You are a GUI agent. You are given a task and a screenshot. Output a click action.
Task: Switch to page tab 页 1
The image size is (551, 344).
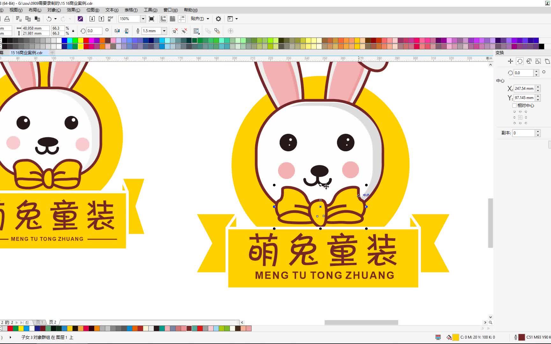pyautogui.click(x=39, y=322)
